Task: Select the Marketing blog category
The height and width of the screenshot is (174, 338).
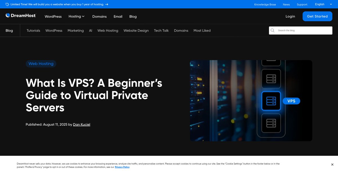Action: 75,31
